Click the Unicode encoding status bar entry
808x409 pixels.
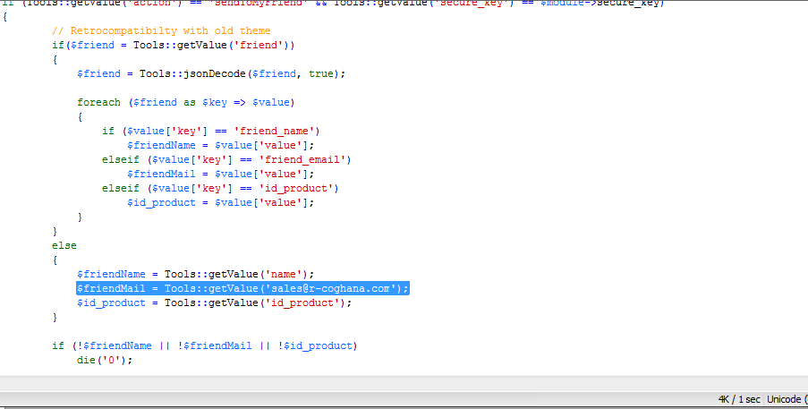(787, 399)
